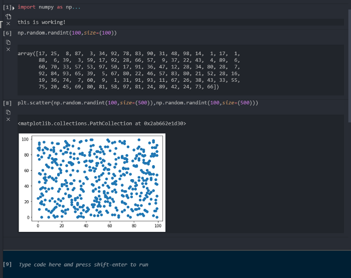Image resolution: width=351 pixels, height=278 pixels.
Task: Copy code of the plt.scatter cell [8]
Action: pyautogui.click(x=8, y=111)
